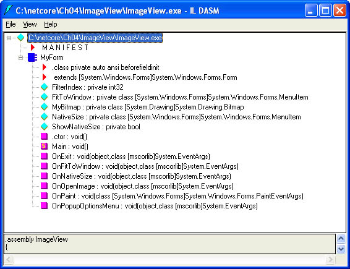Click the cyan diamond root assembly icon
The width and height of the screenshot is (350, 269).
click(x=21, y=38)
